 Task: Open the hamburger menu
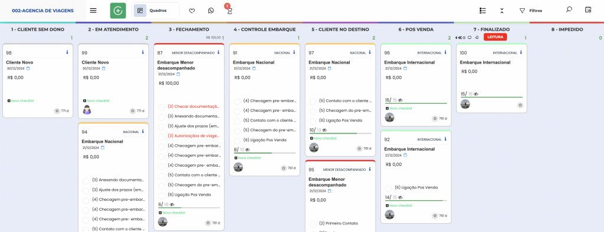pyautogui.click(x=93, y=11)
